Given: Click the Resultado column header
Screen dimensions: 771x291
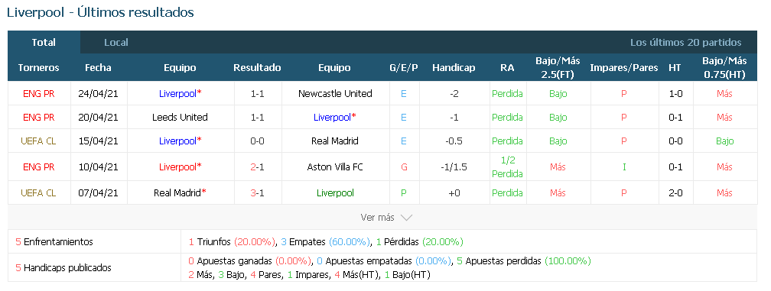Looking at the screenshot, I should click(x=257, y=68).
